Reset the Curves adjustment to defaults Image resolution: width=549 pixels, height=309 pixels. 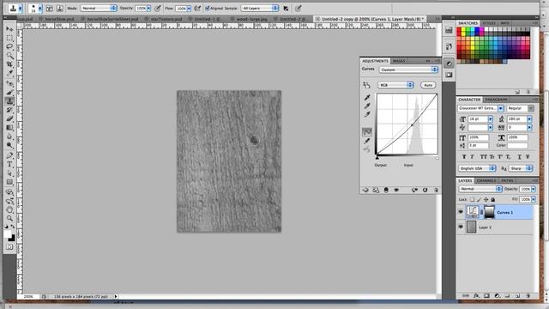point(425,190)
